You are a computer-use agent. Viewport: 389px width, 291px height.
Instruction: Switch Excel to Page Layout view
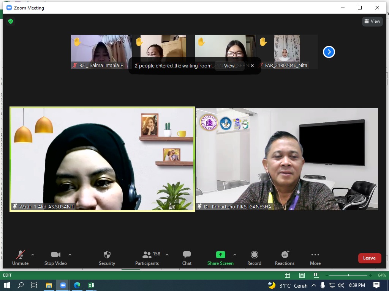(302, 275)
